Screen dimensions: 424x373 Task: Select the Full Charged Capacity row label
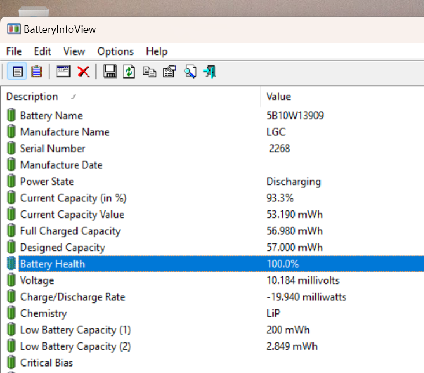(x=71, y=231)
